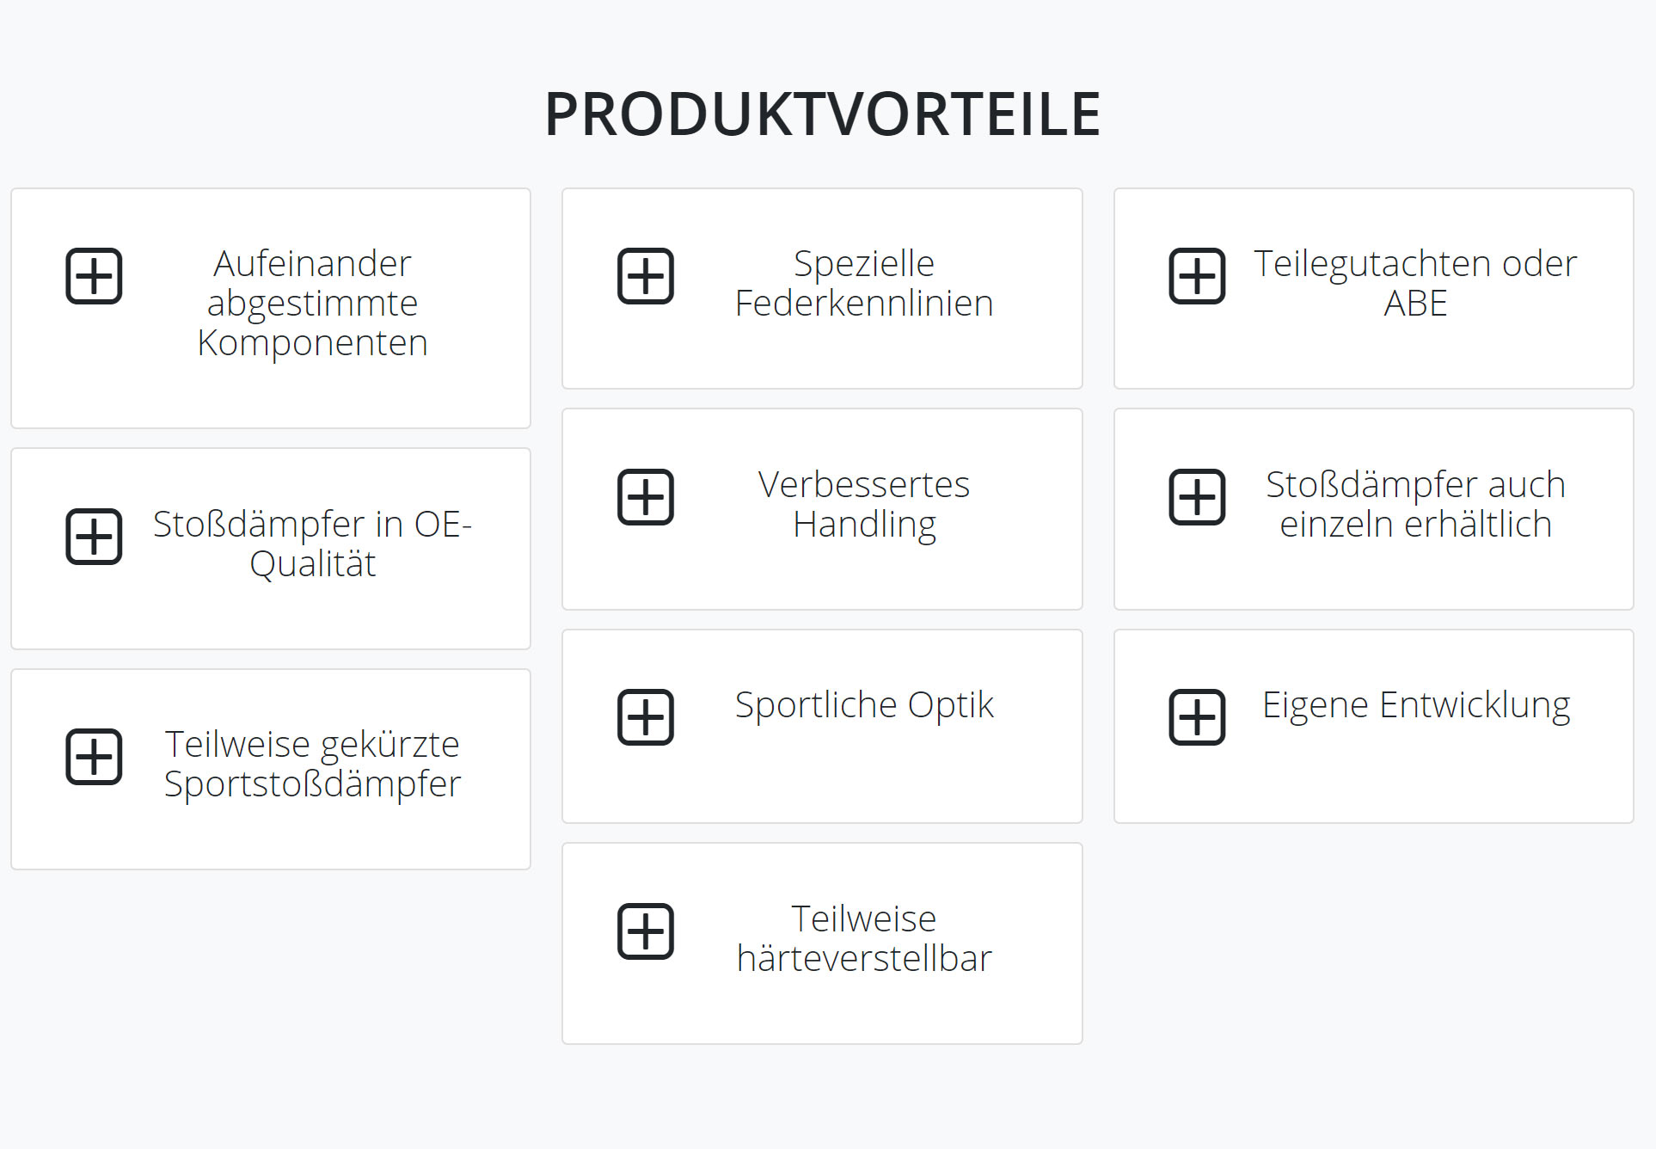Open Stoßdämpfer auch einzeln erhältlich text

(x=1414, y=504)
